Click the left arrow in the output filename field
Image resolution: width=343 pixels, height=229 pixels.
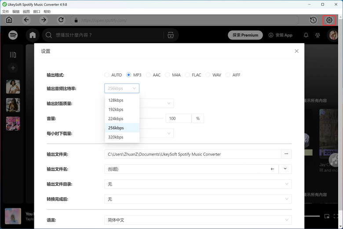272,169
